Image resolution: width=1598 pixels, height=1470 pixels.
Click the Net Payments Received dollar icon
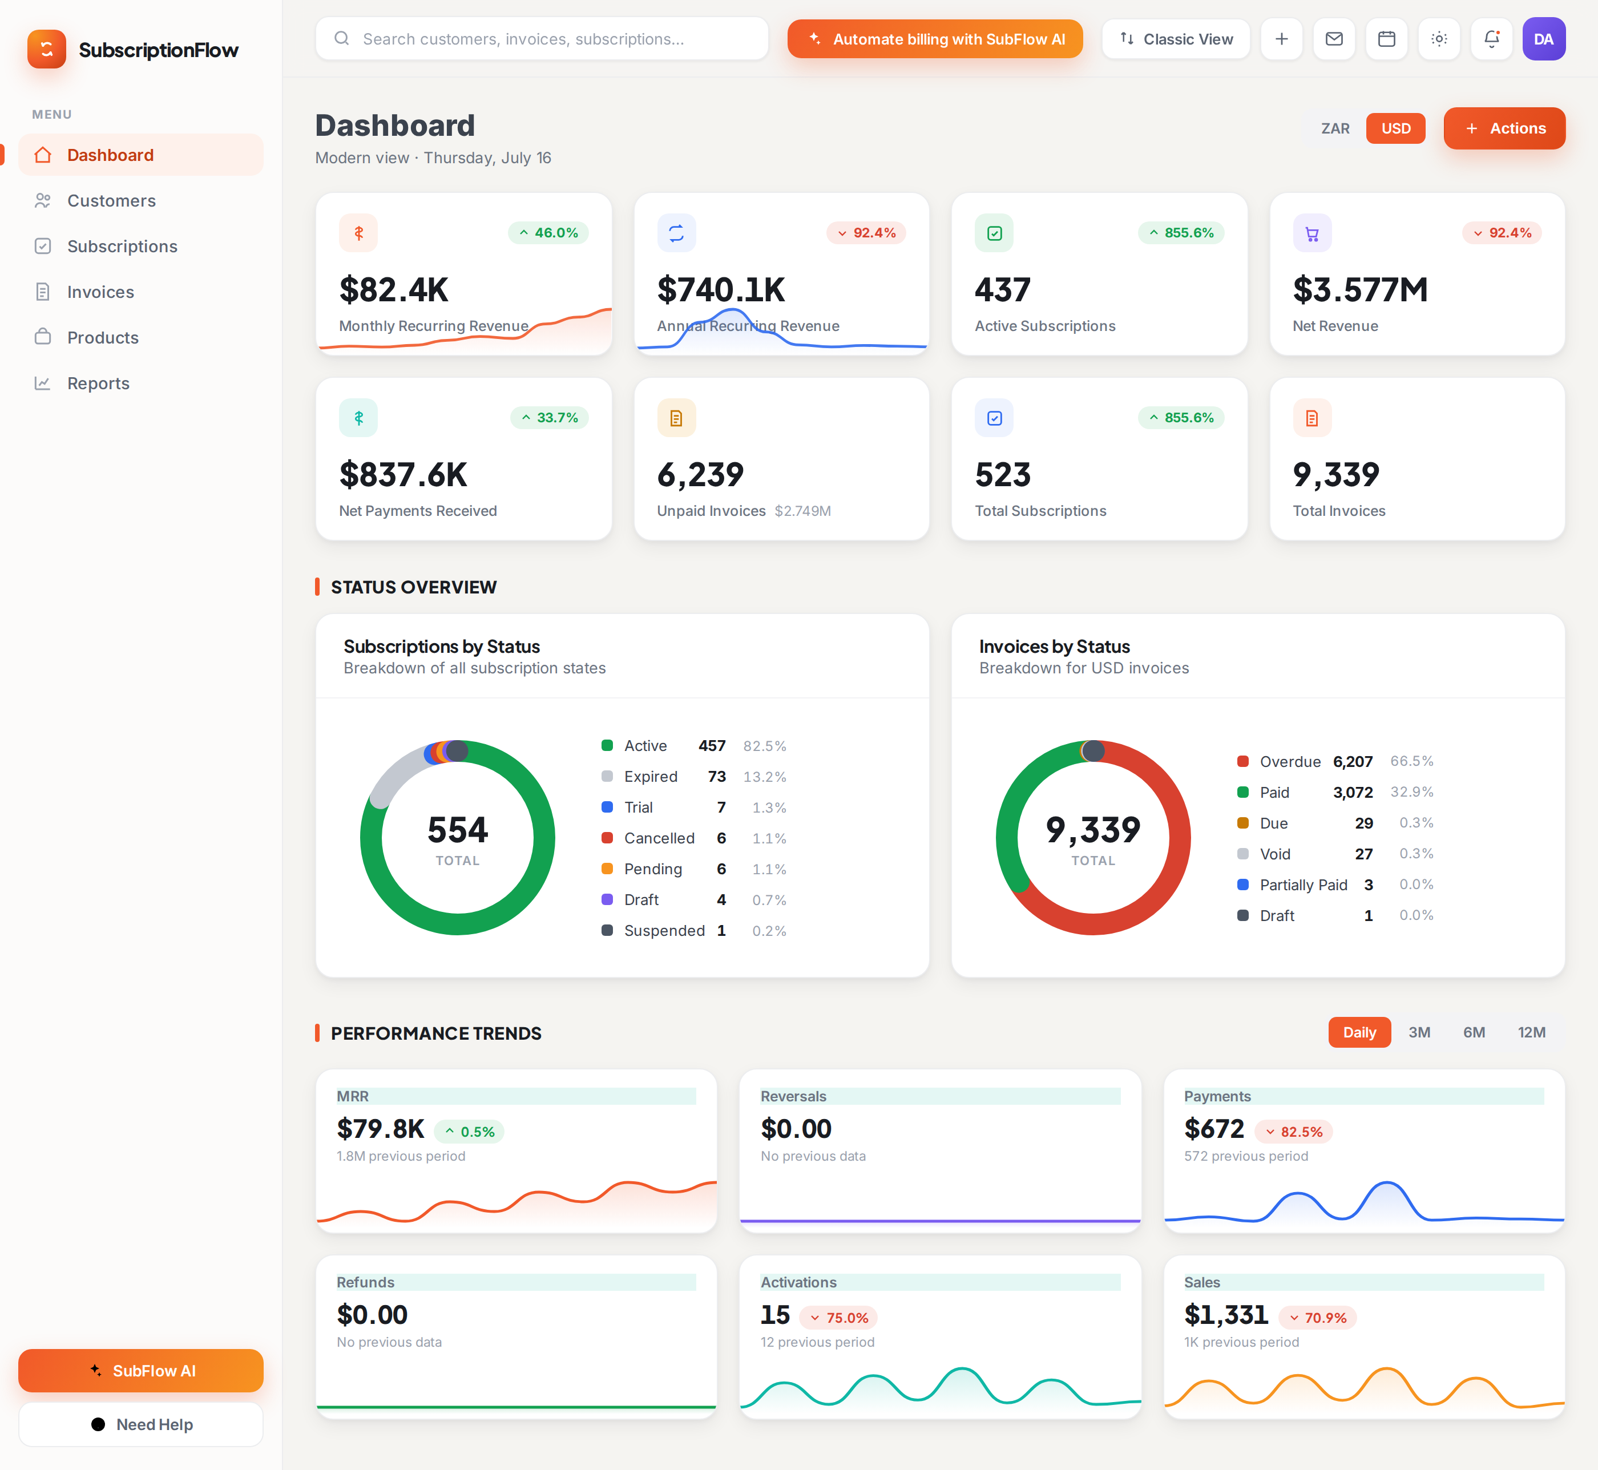point(359,418)
